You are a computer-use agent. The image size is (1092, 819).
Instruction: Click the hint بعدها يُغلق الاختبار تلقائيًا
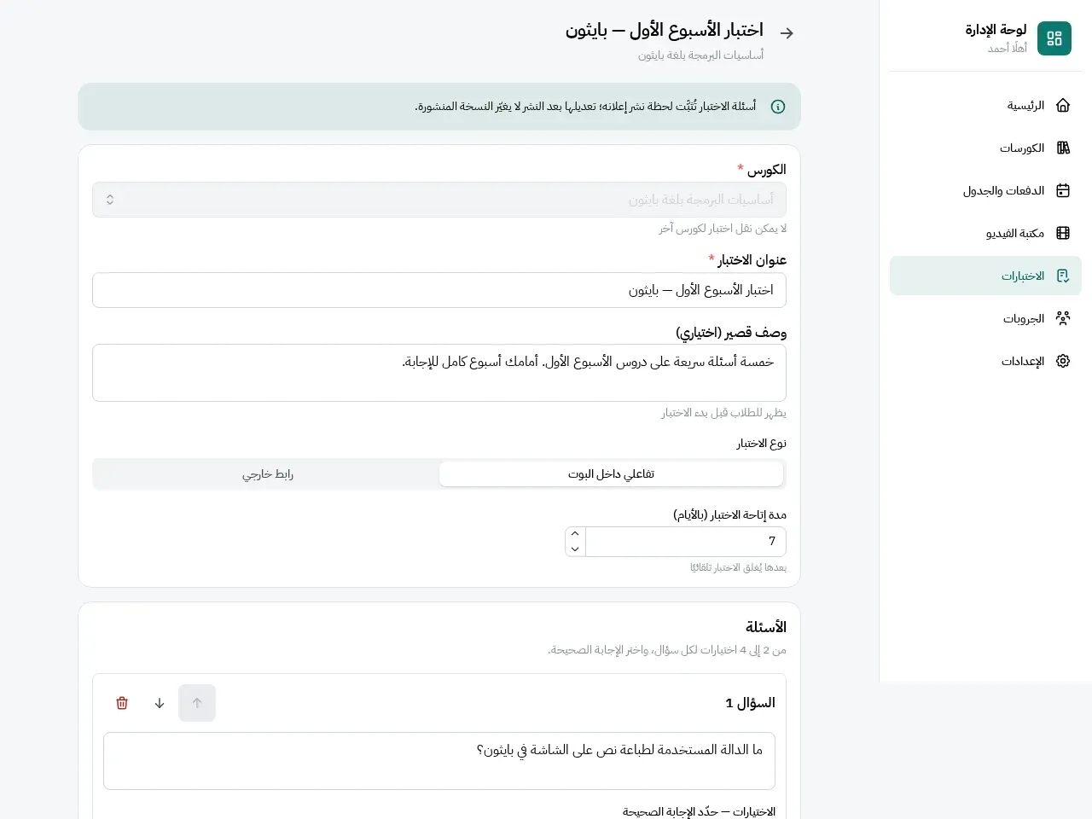click(738, 567)
